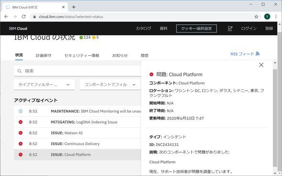Switch to the 状況 tab

pyautogui.click(x=19, y=55)
